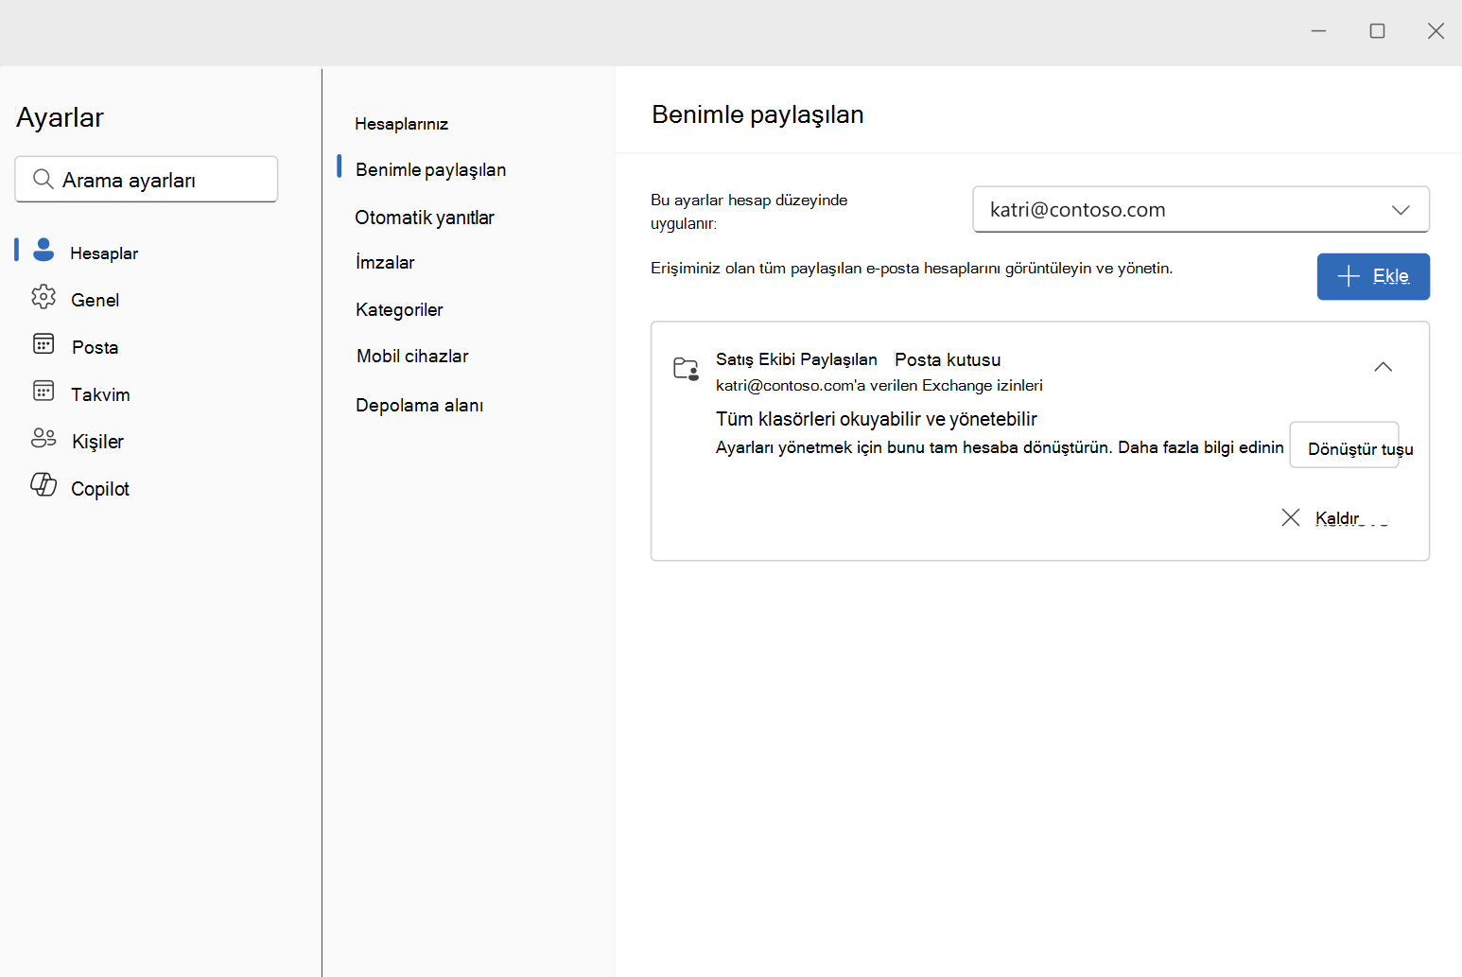Open the Genel settings section
The width and height of the screenshot is (1462, 977).
point(96,300)
